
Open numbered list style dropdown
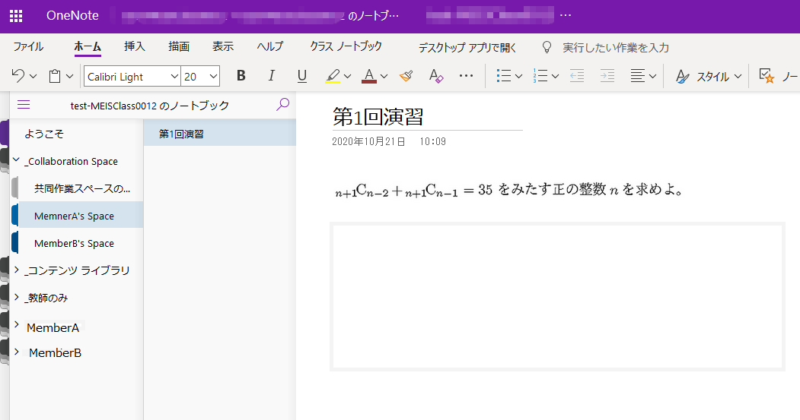pos(556,77)
